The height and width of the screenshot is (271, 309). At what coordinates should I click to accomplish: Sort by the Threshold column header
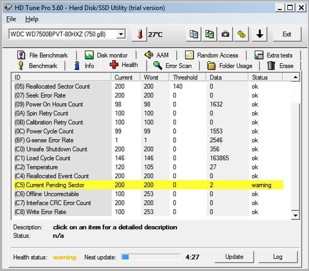tap(188, 78)
